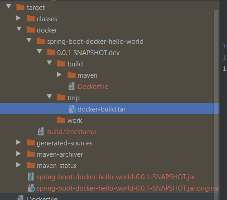Select the maven-status folder name
Screen dimensions: 227x200
click(57, 166)
